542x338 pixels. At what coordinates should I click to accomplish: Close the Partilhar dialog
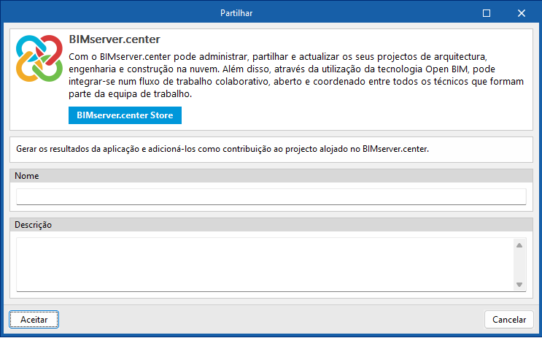click(x=520, y=13)
